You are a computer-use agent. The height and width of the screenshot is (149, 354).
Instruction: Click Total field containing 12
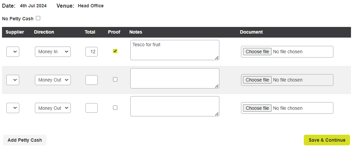(x=91, y=52)
